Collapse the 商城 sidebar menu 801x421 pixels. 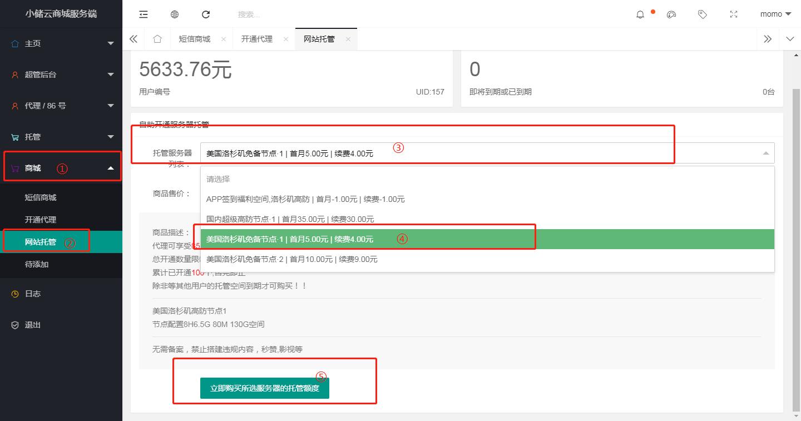click(61, 168)
